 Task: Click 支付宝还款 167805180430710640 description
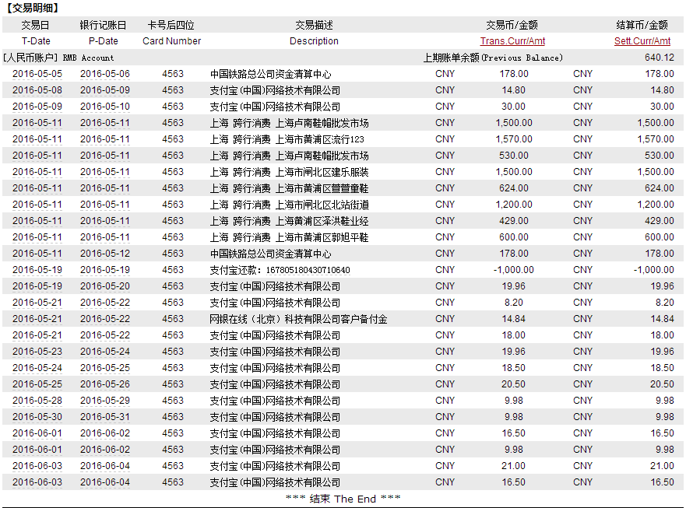[x=280, y=270]
